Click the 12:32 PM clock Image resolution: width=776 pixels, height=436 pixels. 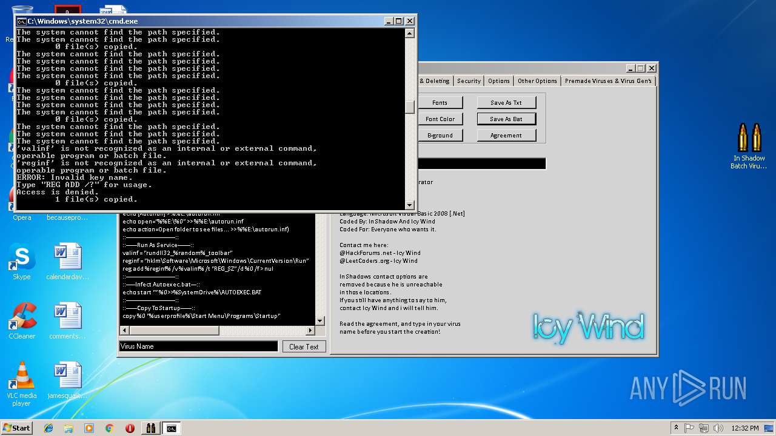point(745,428)
